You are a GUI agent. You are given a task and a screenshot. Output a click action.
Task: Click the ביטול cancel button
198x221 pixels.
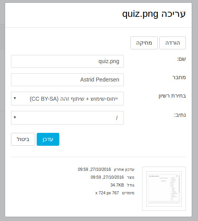[23, 139]
